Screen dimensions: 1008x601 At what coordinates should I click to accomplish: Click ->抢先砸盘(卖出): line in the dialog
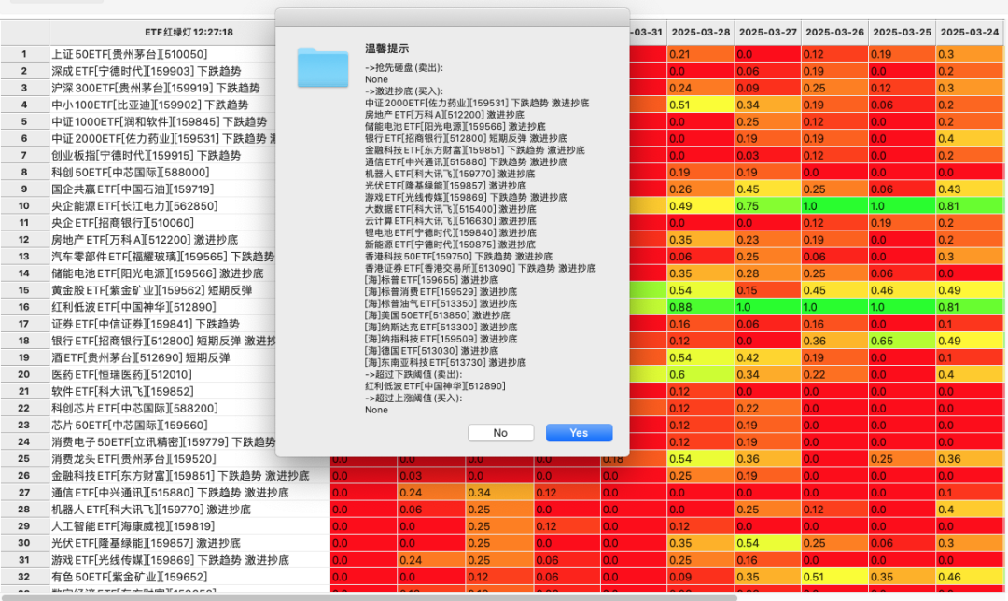(404, 67)
